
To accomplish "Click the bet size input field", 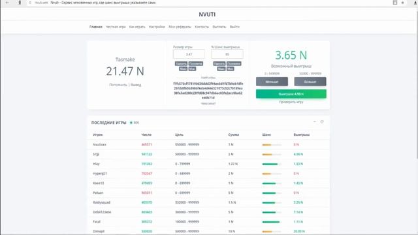I will coord(189,54).
